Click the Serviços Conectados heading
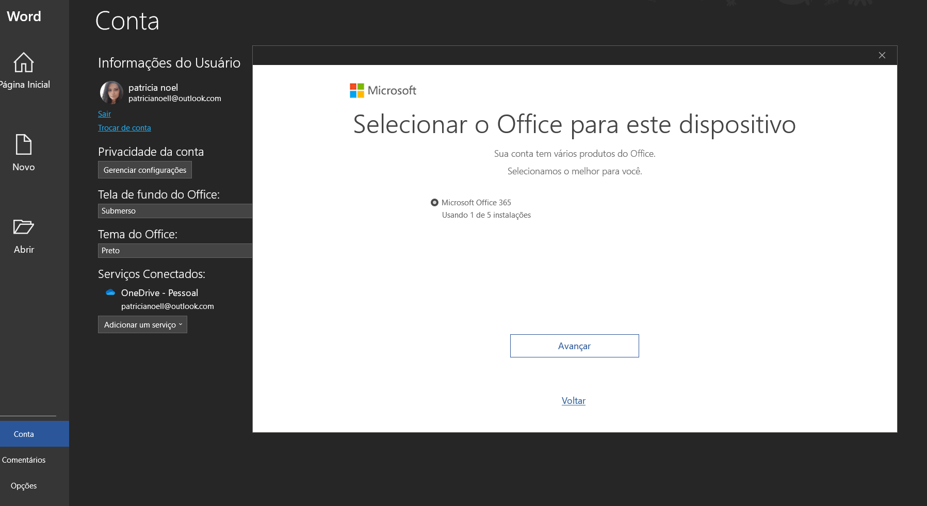This screenshot has height=506, width=927. click(x=152, y=274)
